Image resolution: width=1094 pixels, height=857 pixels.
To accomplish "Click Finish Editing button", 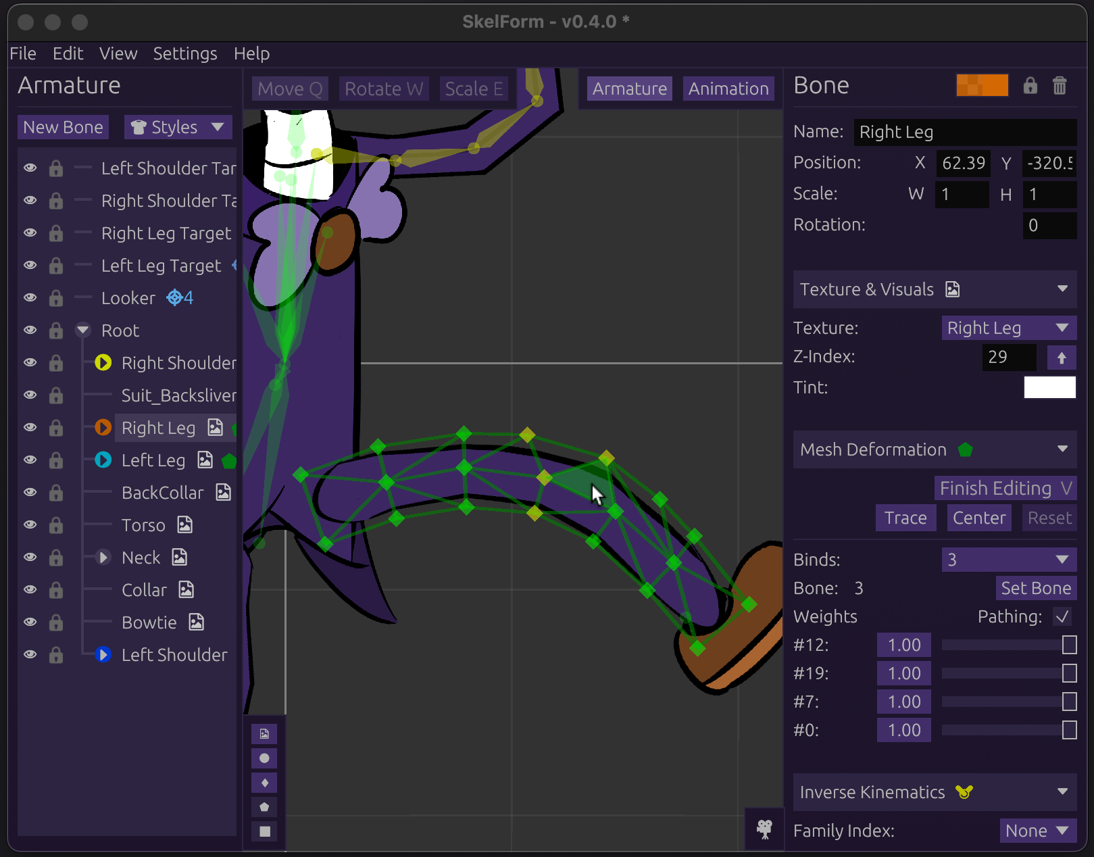I will 1005,488.
